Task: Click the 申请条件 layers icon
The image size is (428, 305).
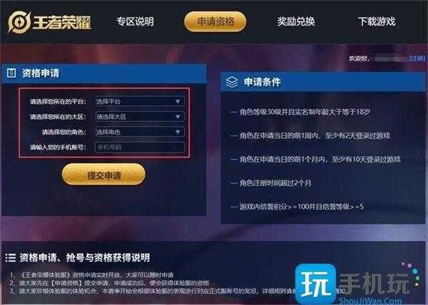Action: pyautogui.click(x=232, y=82)
